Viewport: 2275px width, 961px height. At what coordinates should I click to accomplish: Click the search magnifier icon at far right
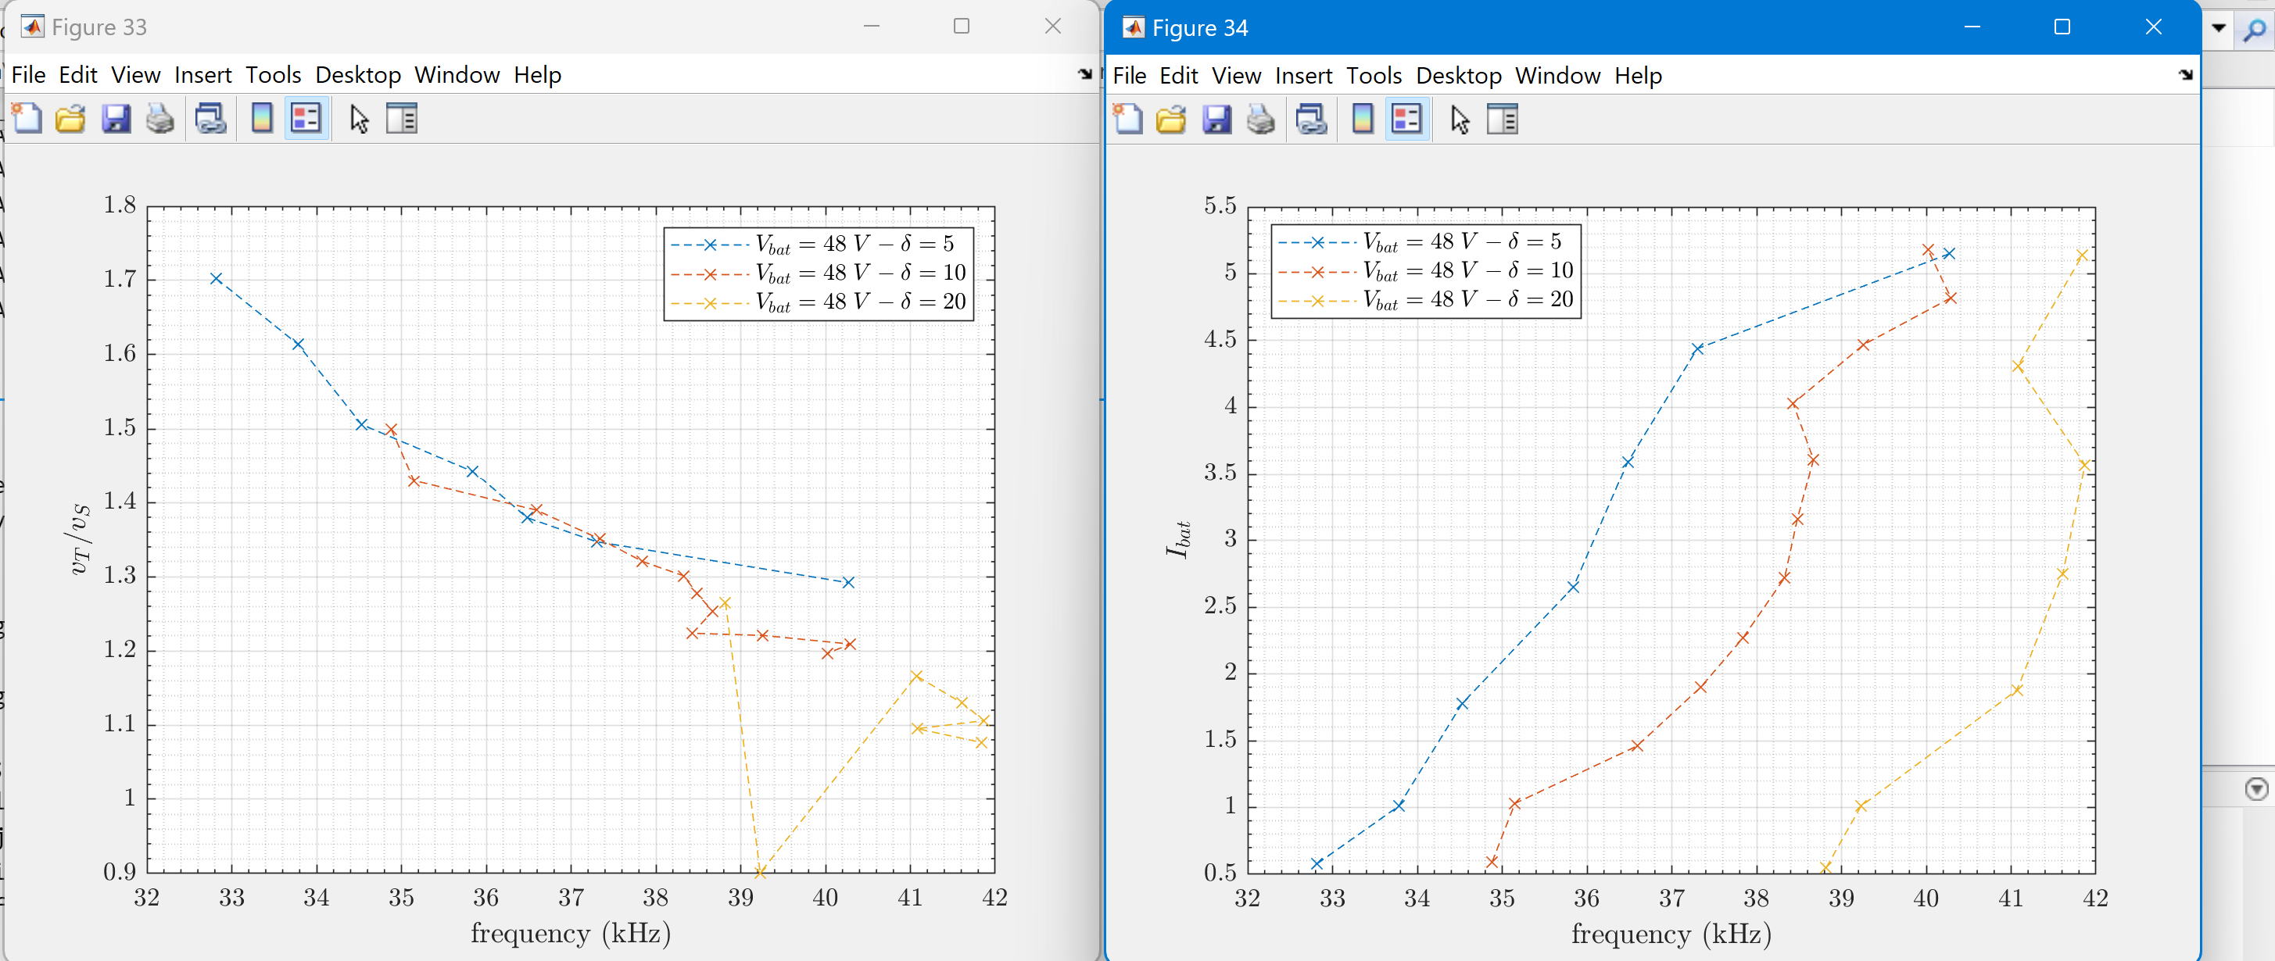(x=2255, y=30)
